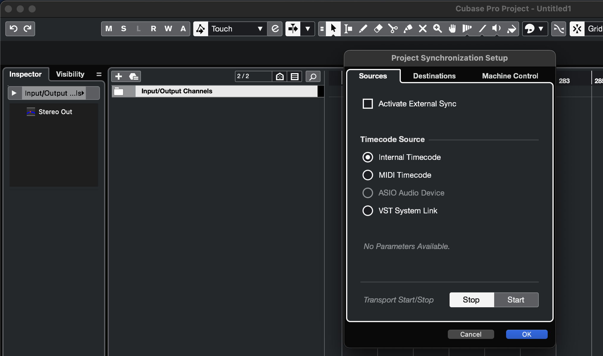Select Stereo Out in Inspector list

(55, 112)
